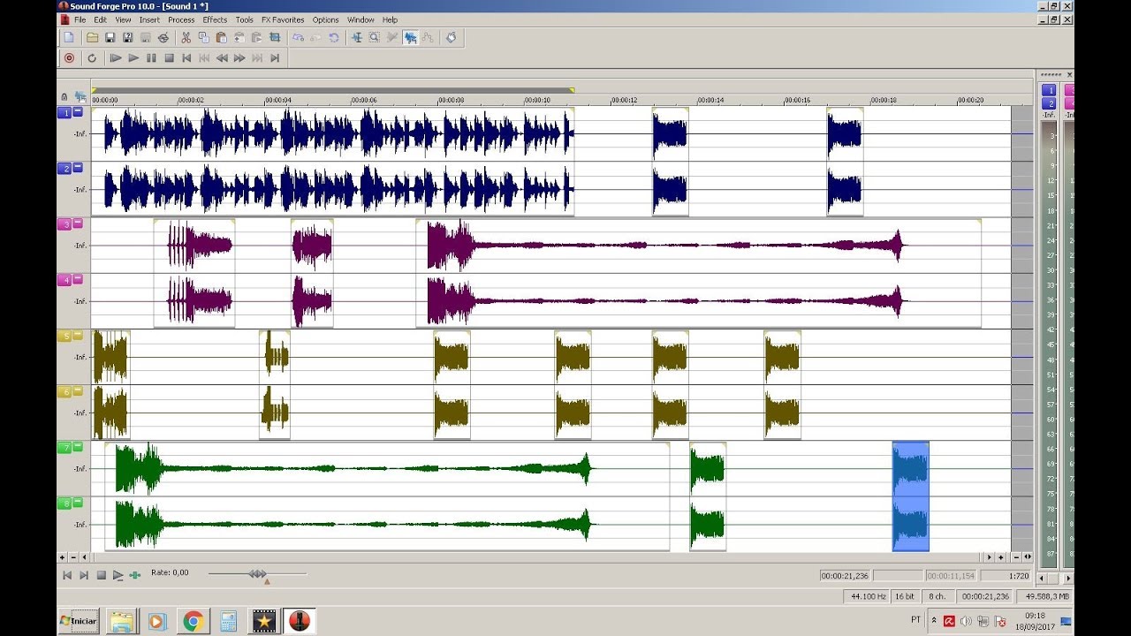Minimize channel 2 with its small button
This screenshot has height=636, width=1131.
tap(78, 168)
